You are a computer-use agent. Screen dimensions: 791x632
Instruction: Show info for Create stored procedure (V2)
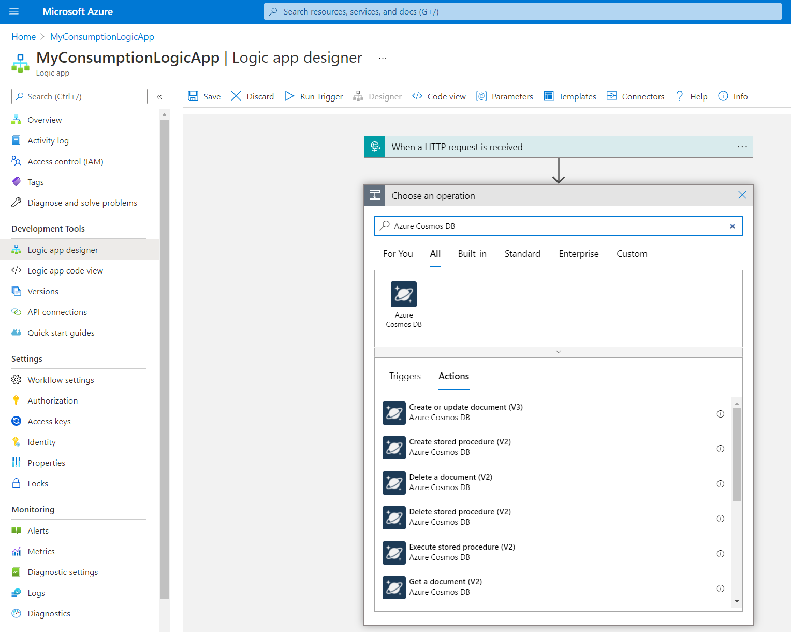[720, 449]
